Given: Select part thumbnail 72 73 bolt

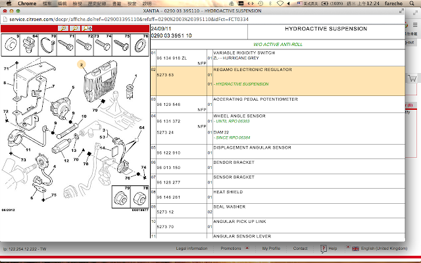Looking at the screenshot, I should tap(84, 45).
